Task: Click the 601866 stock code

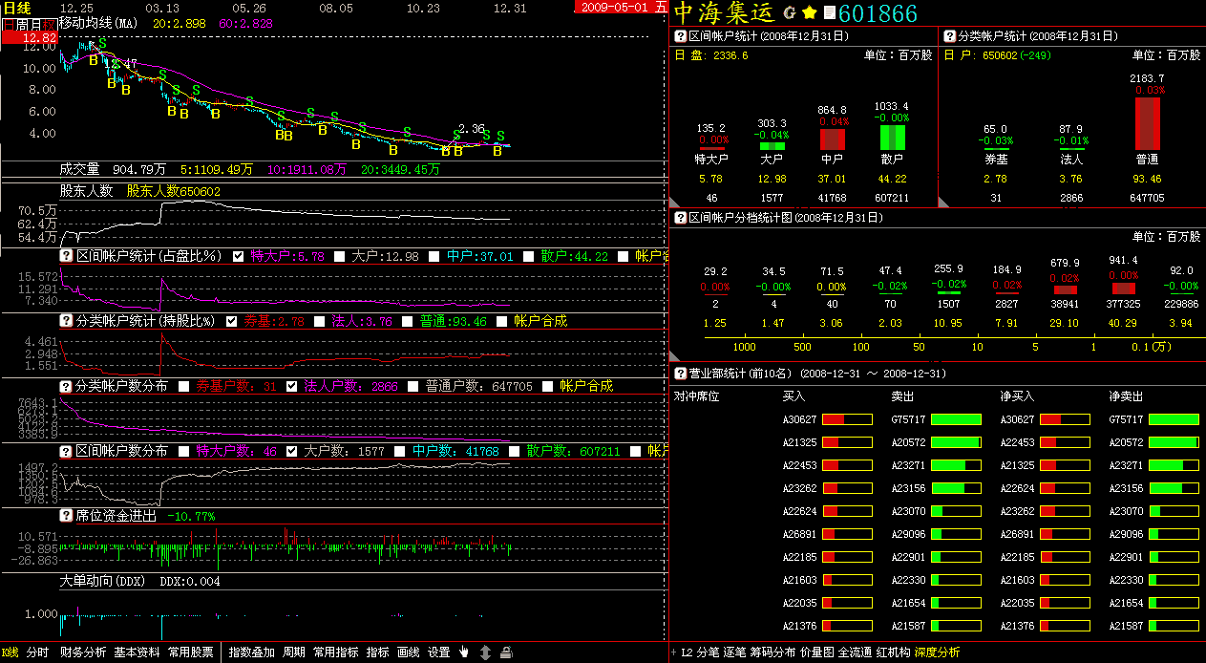Action: [x=878, y=13]
